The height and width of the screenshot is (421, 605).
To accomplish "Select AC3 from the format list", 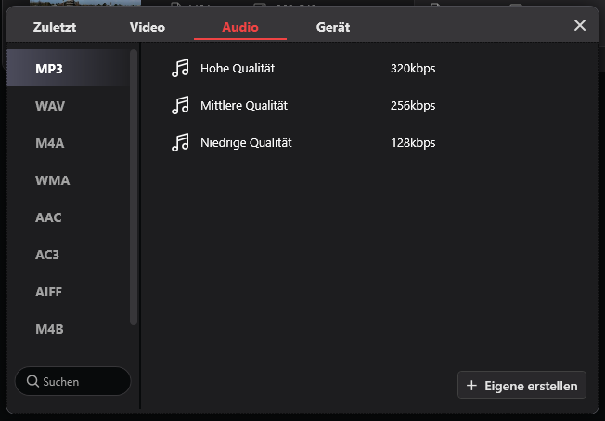I will [x=69, y=255].
